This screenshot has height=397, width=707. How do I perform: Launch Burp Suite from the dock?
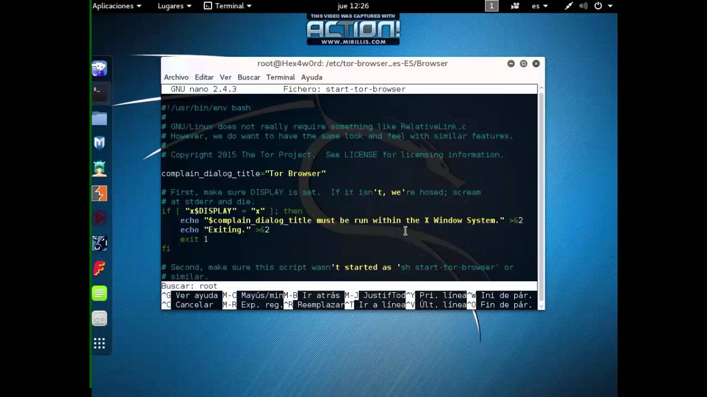99,194
